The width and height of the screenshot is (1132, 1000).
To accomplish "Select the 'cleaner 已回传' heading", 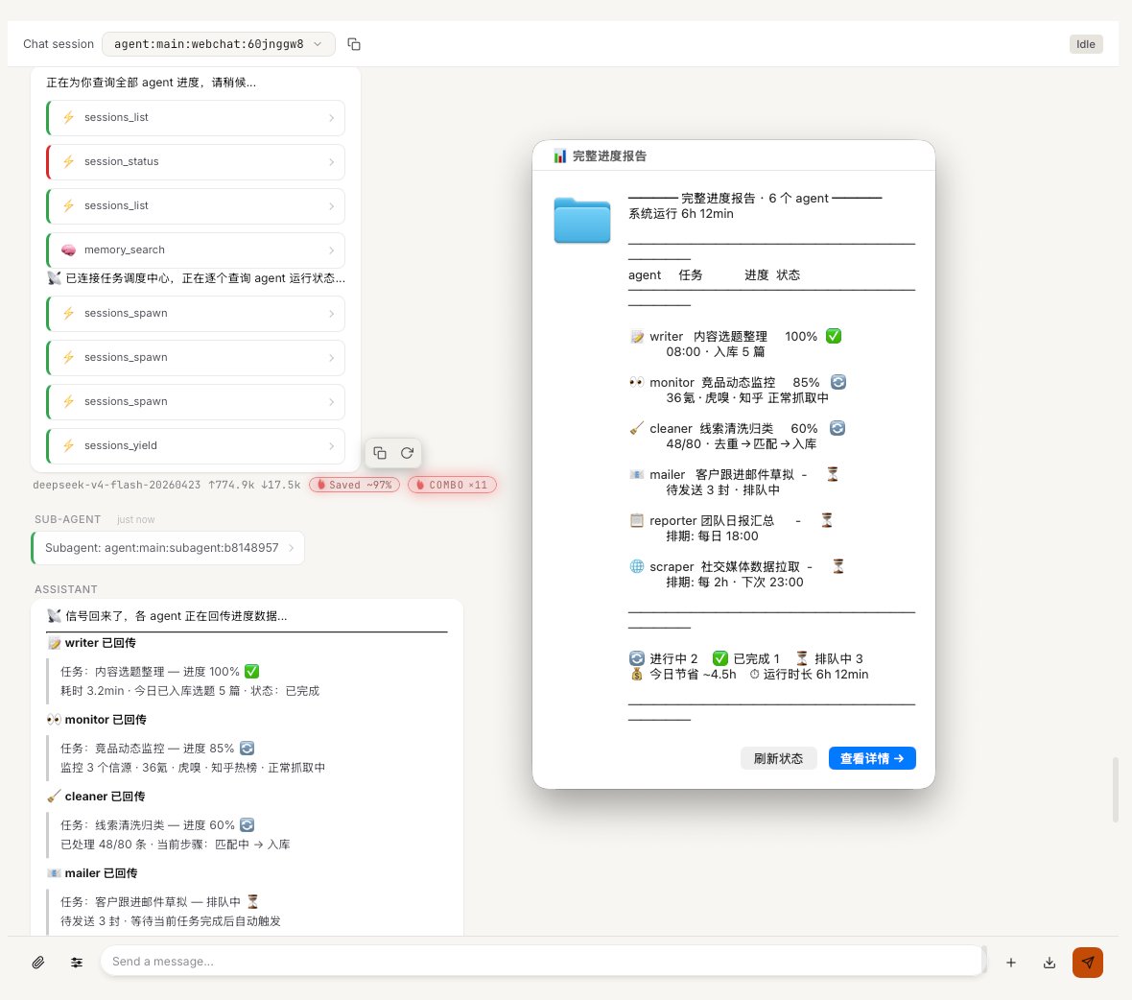I will [x=105, y=796].
